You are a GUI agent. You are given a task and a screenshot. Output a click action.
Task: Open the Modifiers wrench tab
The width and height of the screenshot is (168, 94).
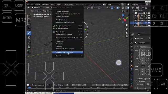pyautogui.click(x=132, y=69)
